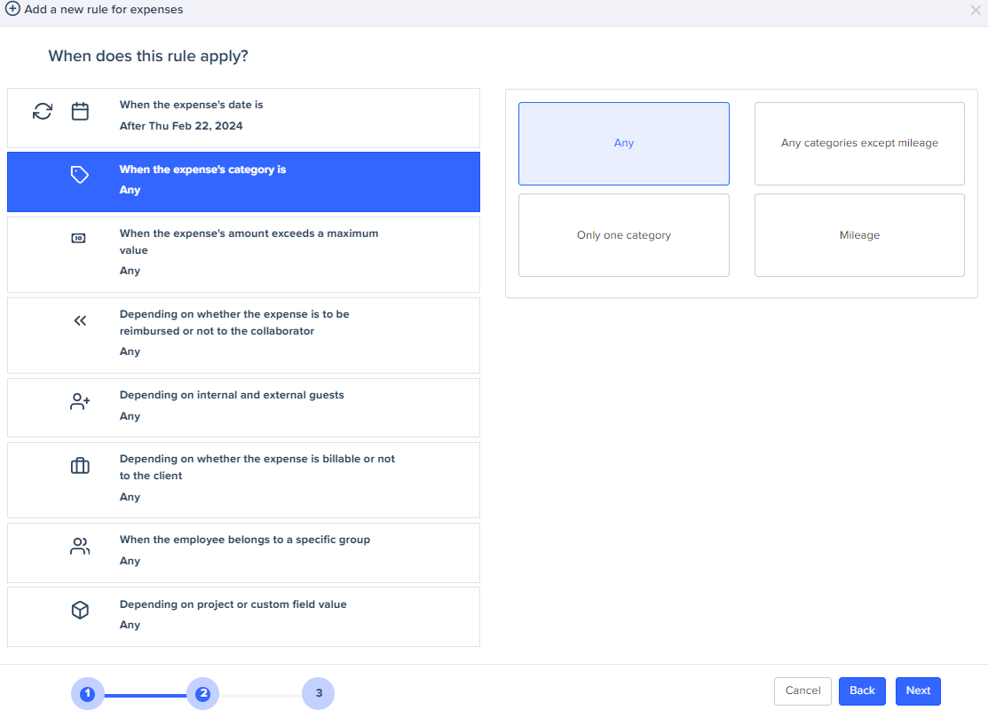This screenshot has height=718, width=988.
Task: Jump to step 3 in wizard progress
Action: [318, 694]
